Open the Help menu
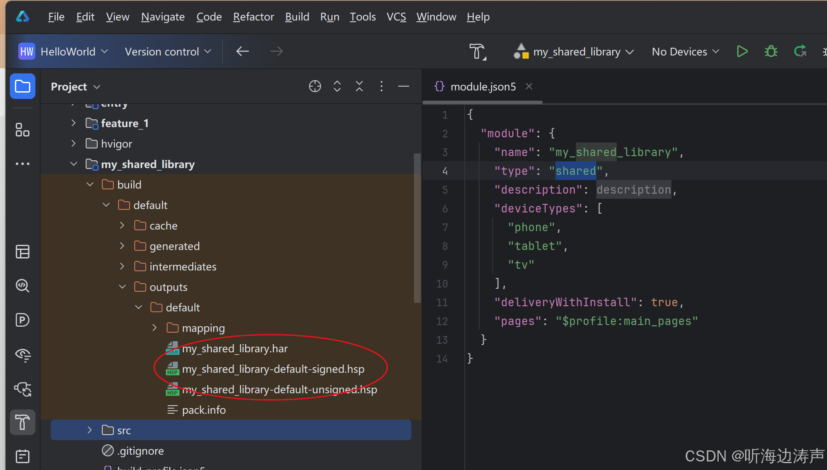827x470 pixels. point(478,17)
